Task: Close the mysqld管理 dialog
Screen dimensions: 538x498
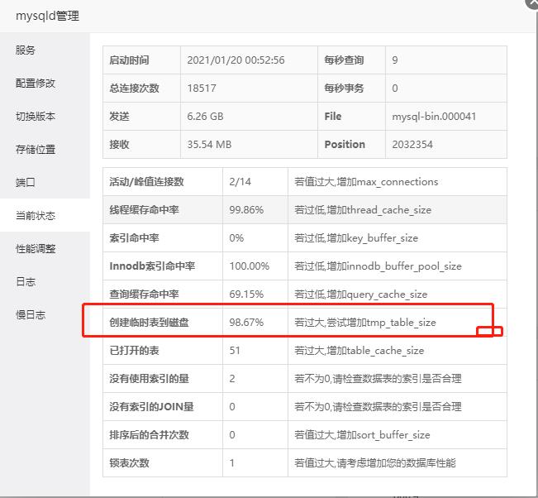Action: tap(533, 3)
